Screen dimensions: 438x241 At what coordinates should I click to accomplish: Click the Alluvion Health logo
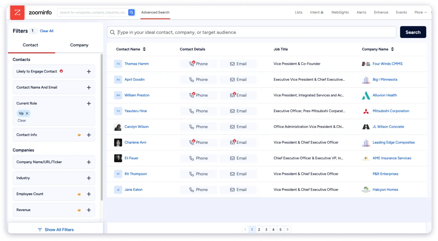[x=366, y=95]
